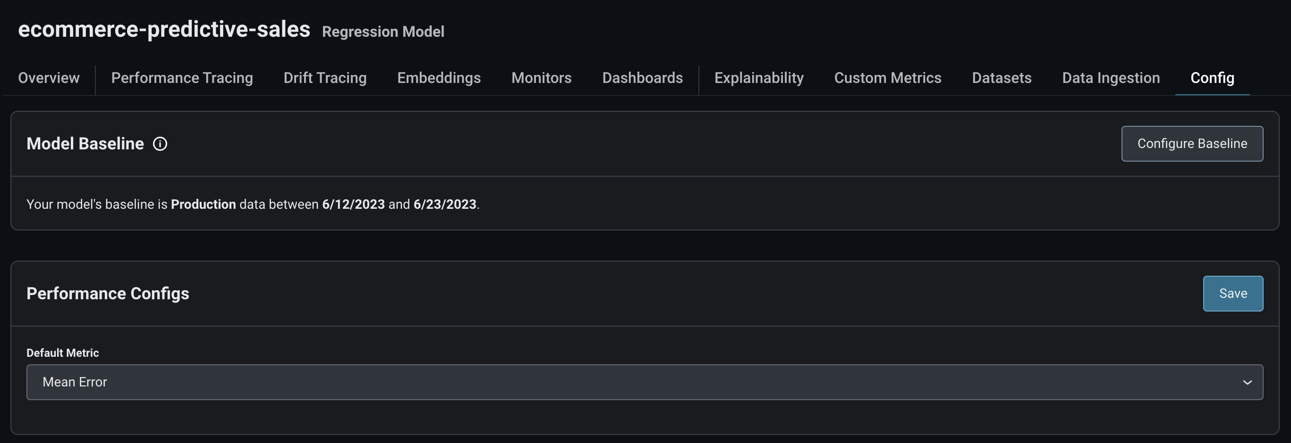Viewport: 1291px width, 443px height.
Task: Navigate to the Datasets tab
Action: pos(1002,78)
